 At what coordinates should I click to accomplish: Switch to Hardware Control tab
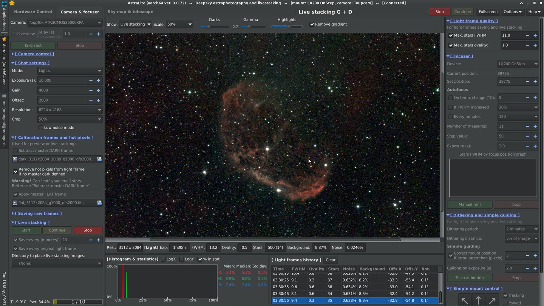coord(33,12)
